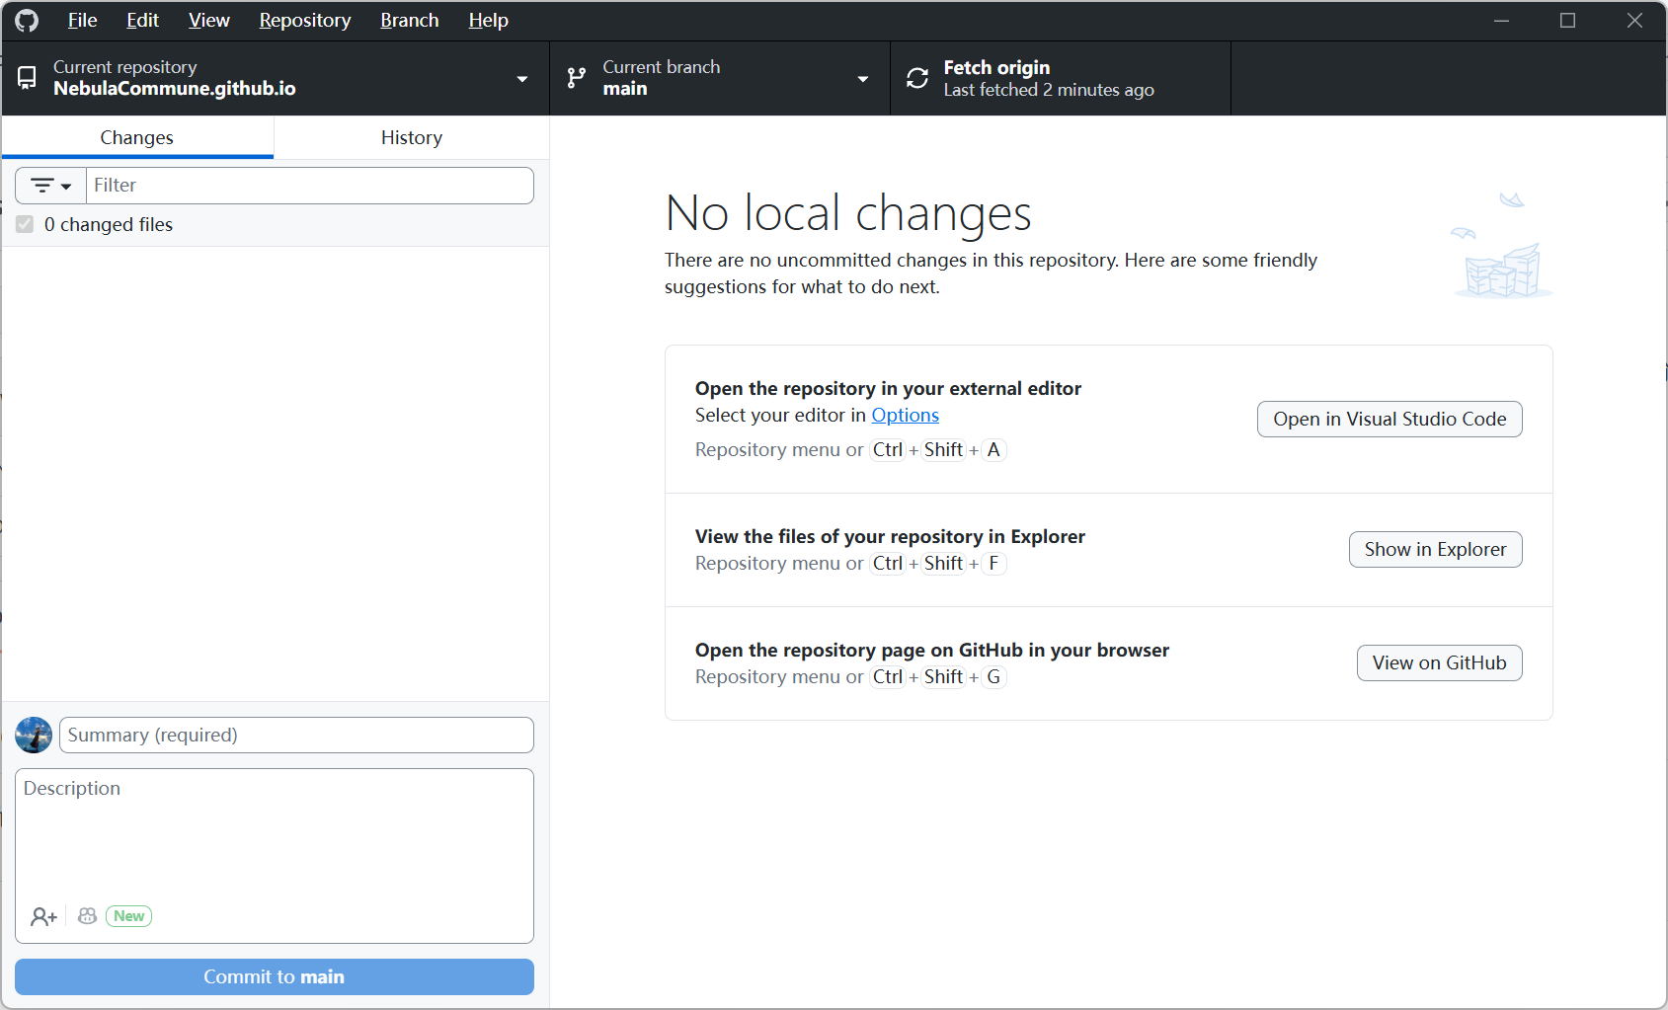Expand the Current repository dropdown

(521, 78)
